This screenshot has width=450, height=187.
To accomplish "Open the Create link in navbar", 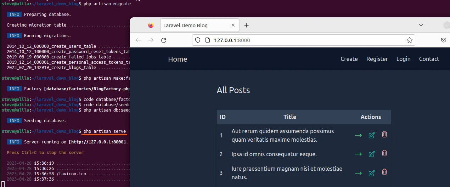I will pyautogui.click(x=349, y=59).
